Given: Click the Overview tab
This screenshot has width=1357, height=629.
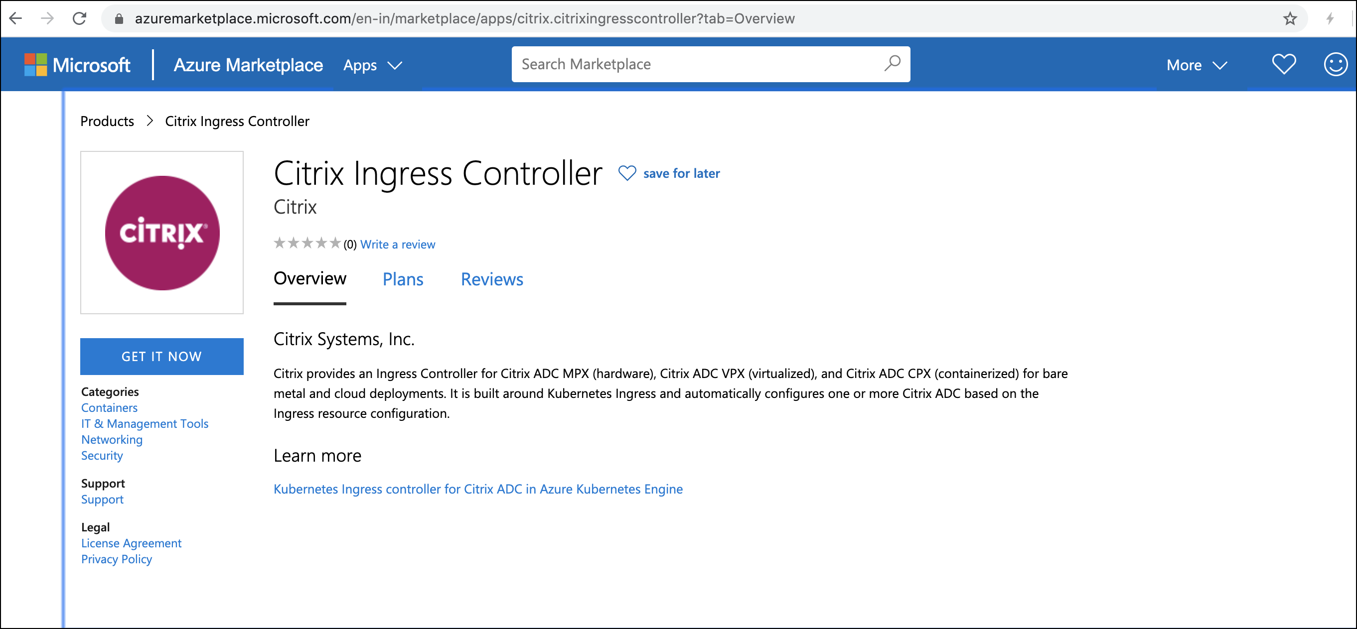Looking at the screenshot, I should click(x=310, y=278).
